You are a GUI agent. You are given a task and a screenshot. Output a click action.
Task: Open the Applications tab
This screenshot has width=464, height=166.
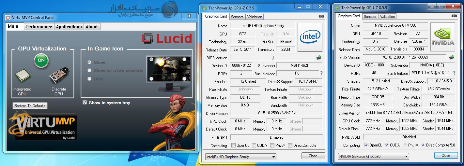pyautogui.click(x=69, y=27)
